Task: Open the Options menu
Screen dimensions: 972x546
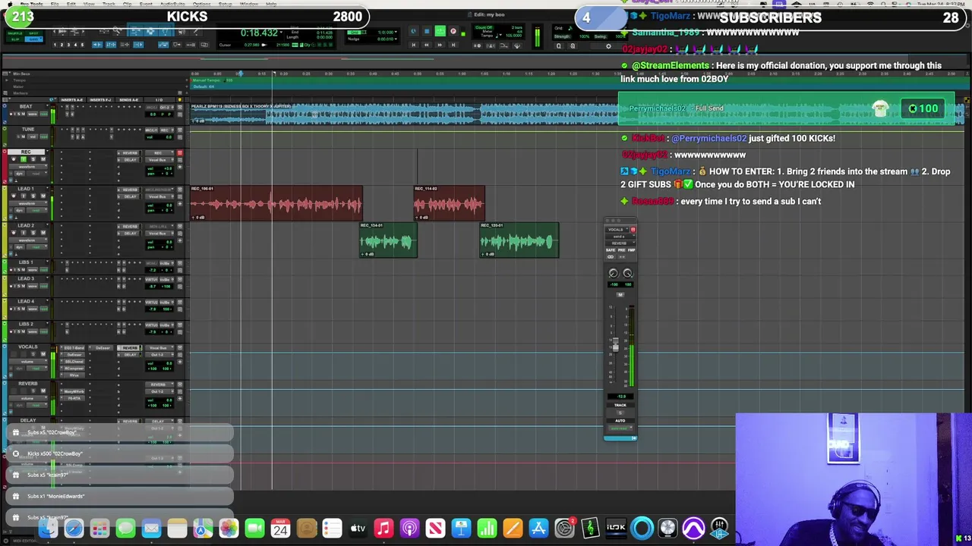Action: click(202, 4)
